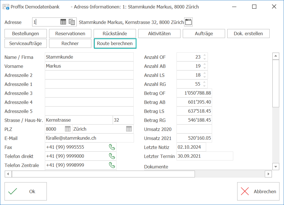Click Letzter Termin date 30.09.2021
The width and height of the screenshot is (284, 205).
click(x=205, y=156)
